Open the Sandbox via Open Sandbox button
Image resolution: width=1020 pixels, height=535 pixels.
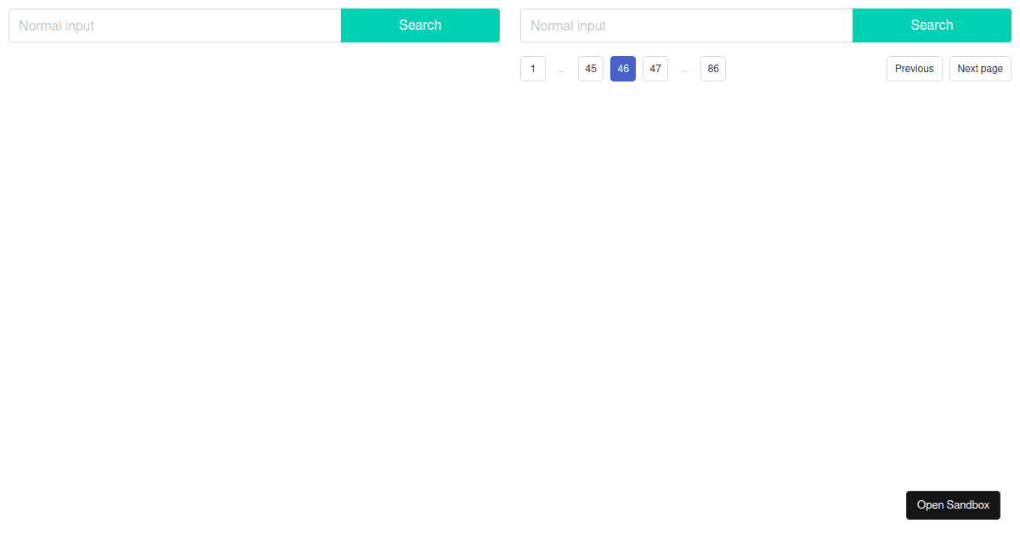953,505
